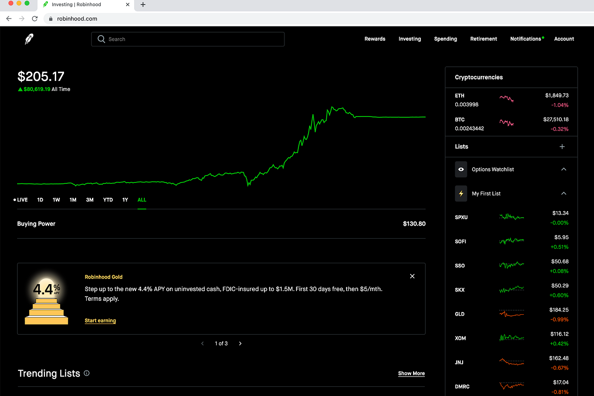The width and height of the screenshot is (594, 396).
Task: Click the Cryptocurrencies section header
Action: [479, 78]
